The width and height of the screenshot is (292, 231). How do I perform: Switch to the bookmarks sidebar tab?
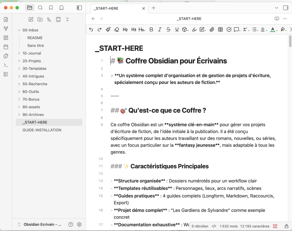point(51,8)
